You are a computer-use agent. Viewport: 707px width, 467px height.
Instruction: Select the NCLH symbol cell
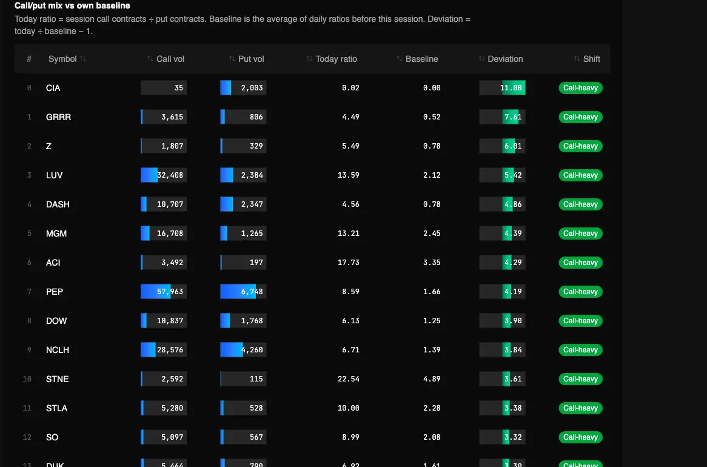coord(58,350)
